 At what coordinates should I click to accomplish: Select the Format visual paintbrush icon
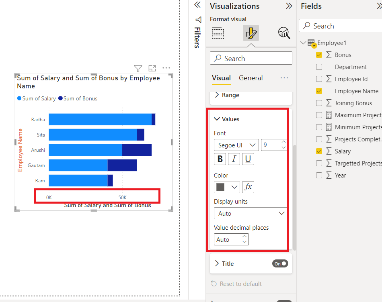point(250,33)
